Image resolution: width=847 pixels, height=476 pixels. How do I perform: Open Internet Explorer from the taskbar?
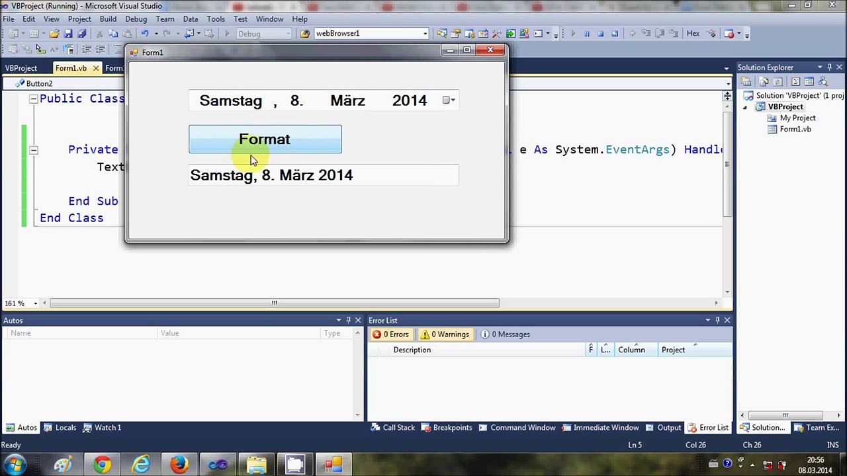(x=141, y=465)
